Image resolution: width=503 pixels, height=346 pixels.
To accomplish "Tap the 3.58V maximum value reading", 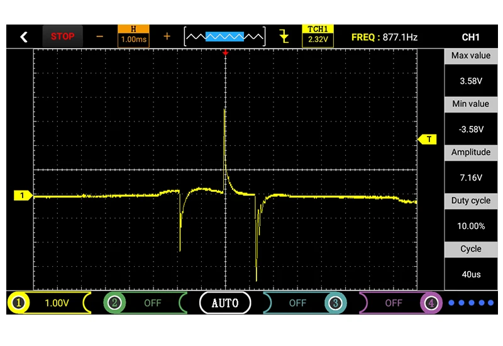I will (x=470, y=81).
